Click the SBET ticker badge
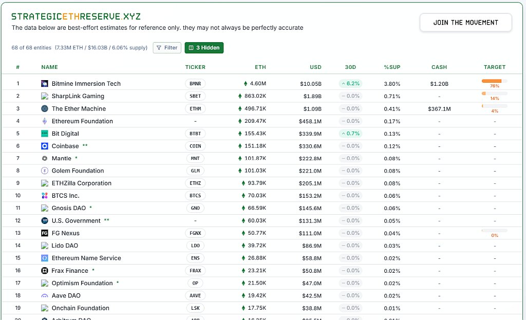This screenshot has height=320, width=526. [195, 96]
